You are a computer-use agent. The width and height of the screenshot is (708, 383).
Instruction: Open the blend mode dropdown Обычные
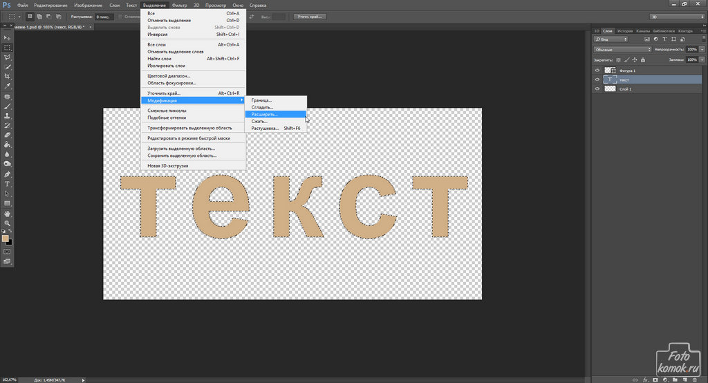pos(622,50)
